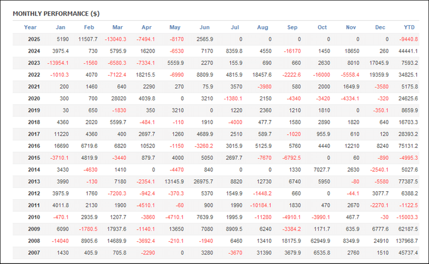Click the Oct column header

click(x=322, y=27)
